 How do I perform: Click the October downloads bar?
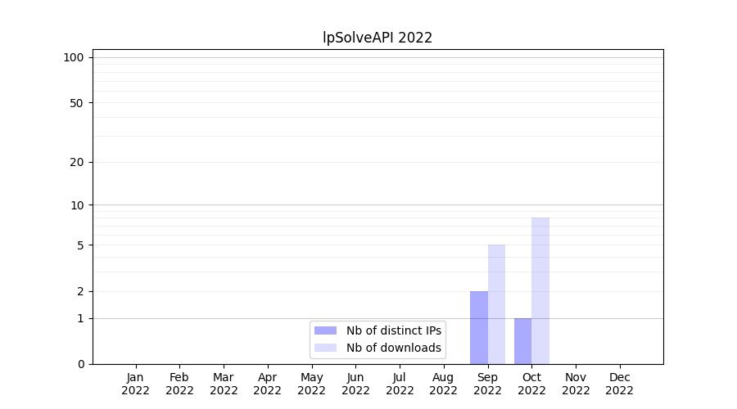click(540, 290)
